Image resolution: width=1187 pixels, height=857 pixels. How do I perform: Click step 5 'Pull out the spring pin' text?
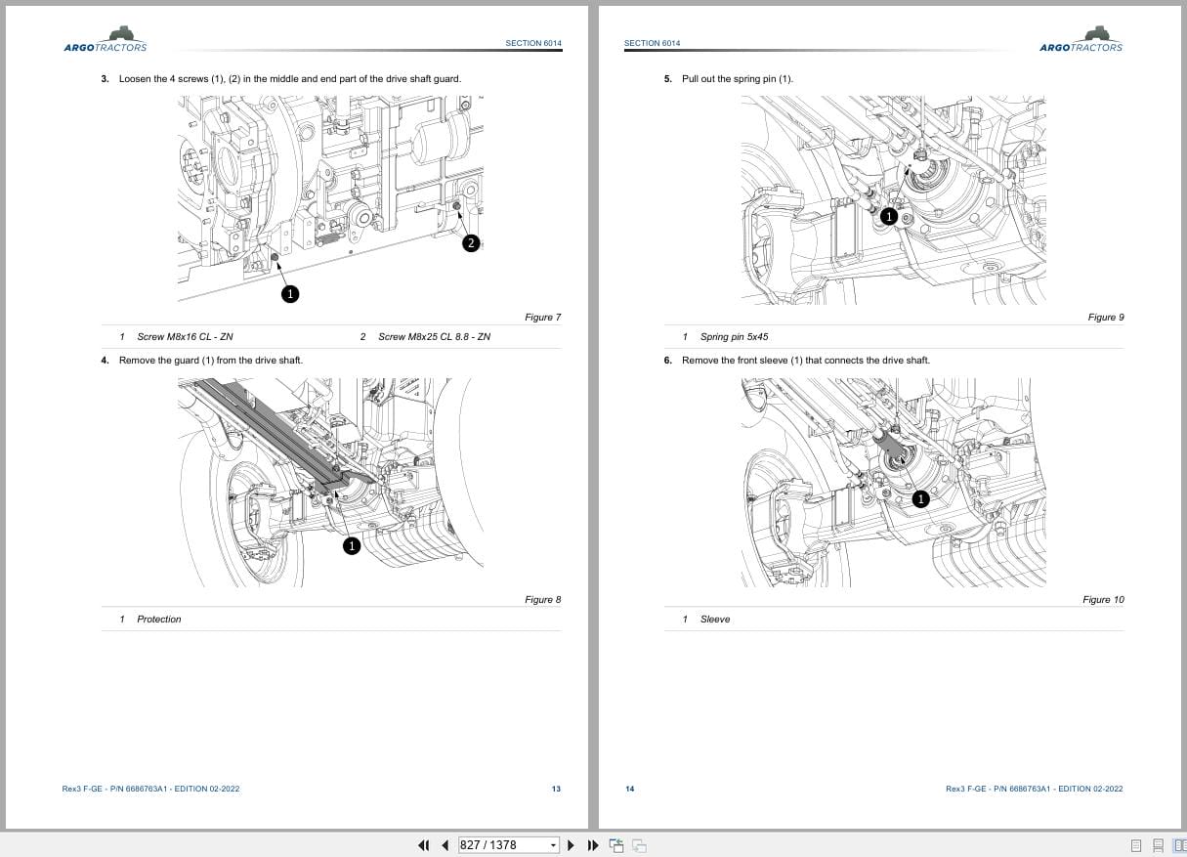point(738,78)
